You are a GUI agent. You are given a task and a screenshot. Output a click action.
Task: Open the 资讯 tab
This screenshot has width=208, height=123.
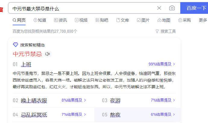coord(61,20)
